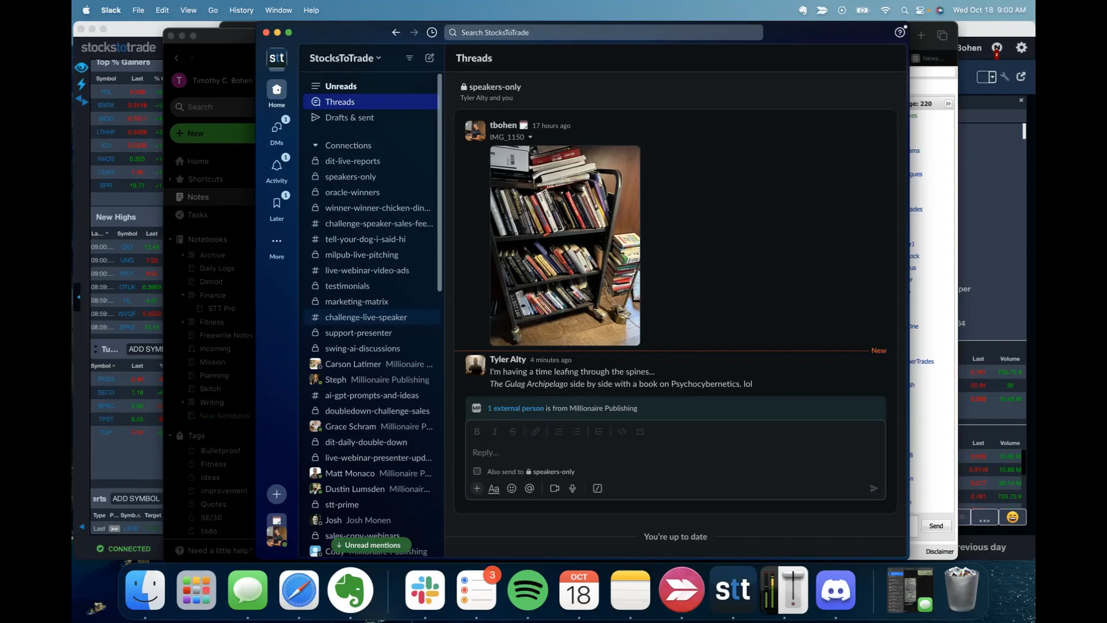Click the 1 external person link
This screenshot has height=623, width=1107.
pyautogui.click(x=515, y=408)
